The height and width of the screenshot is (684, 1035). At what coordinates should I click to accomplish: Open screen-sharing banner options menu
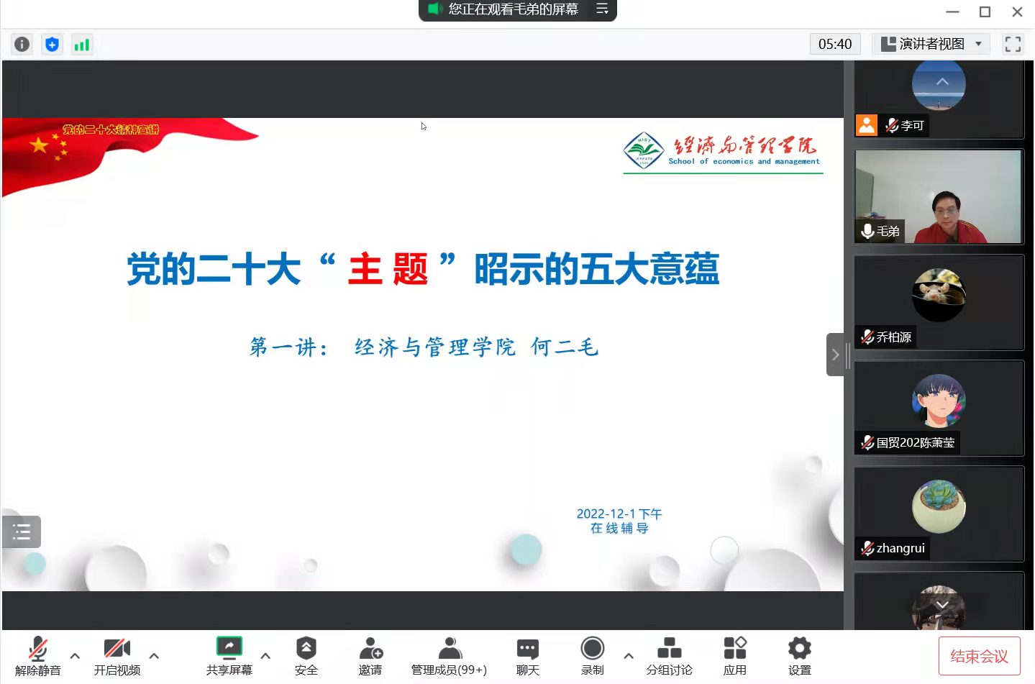point(602,9)
